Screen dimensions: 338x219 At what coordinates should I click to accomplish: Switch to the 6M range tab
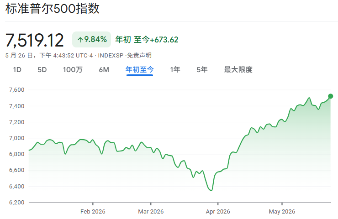(x=104, y=70)
